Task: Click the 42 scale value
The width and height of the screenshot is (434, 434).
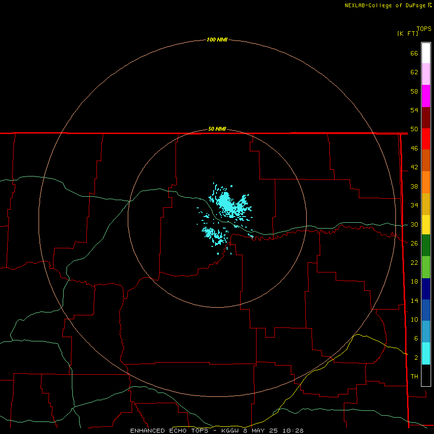Action: [414, 167]
